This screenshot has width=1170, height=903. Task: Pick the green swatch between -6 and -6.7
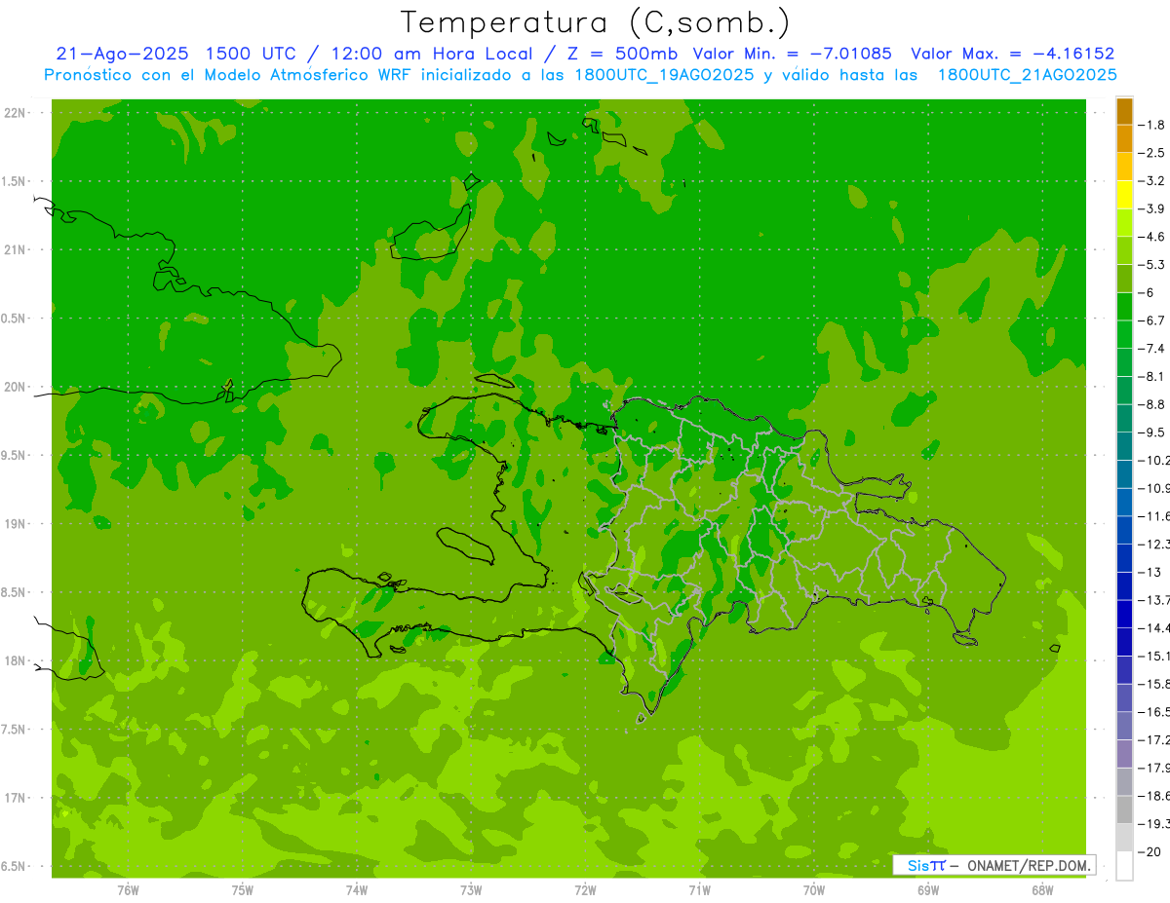1124,306
